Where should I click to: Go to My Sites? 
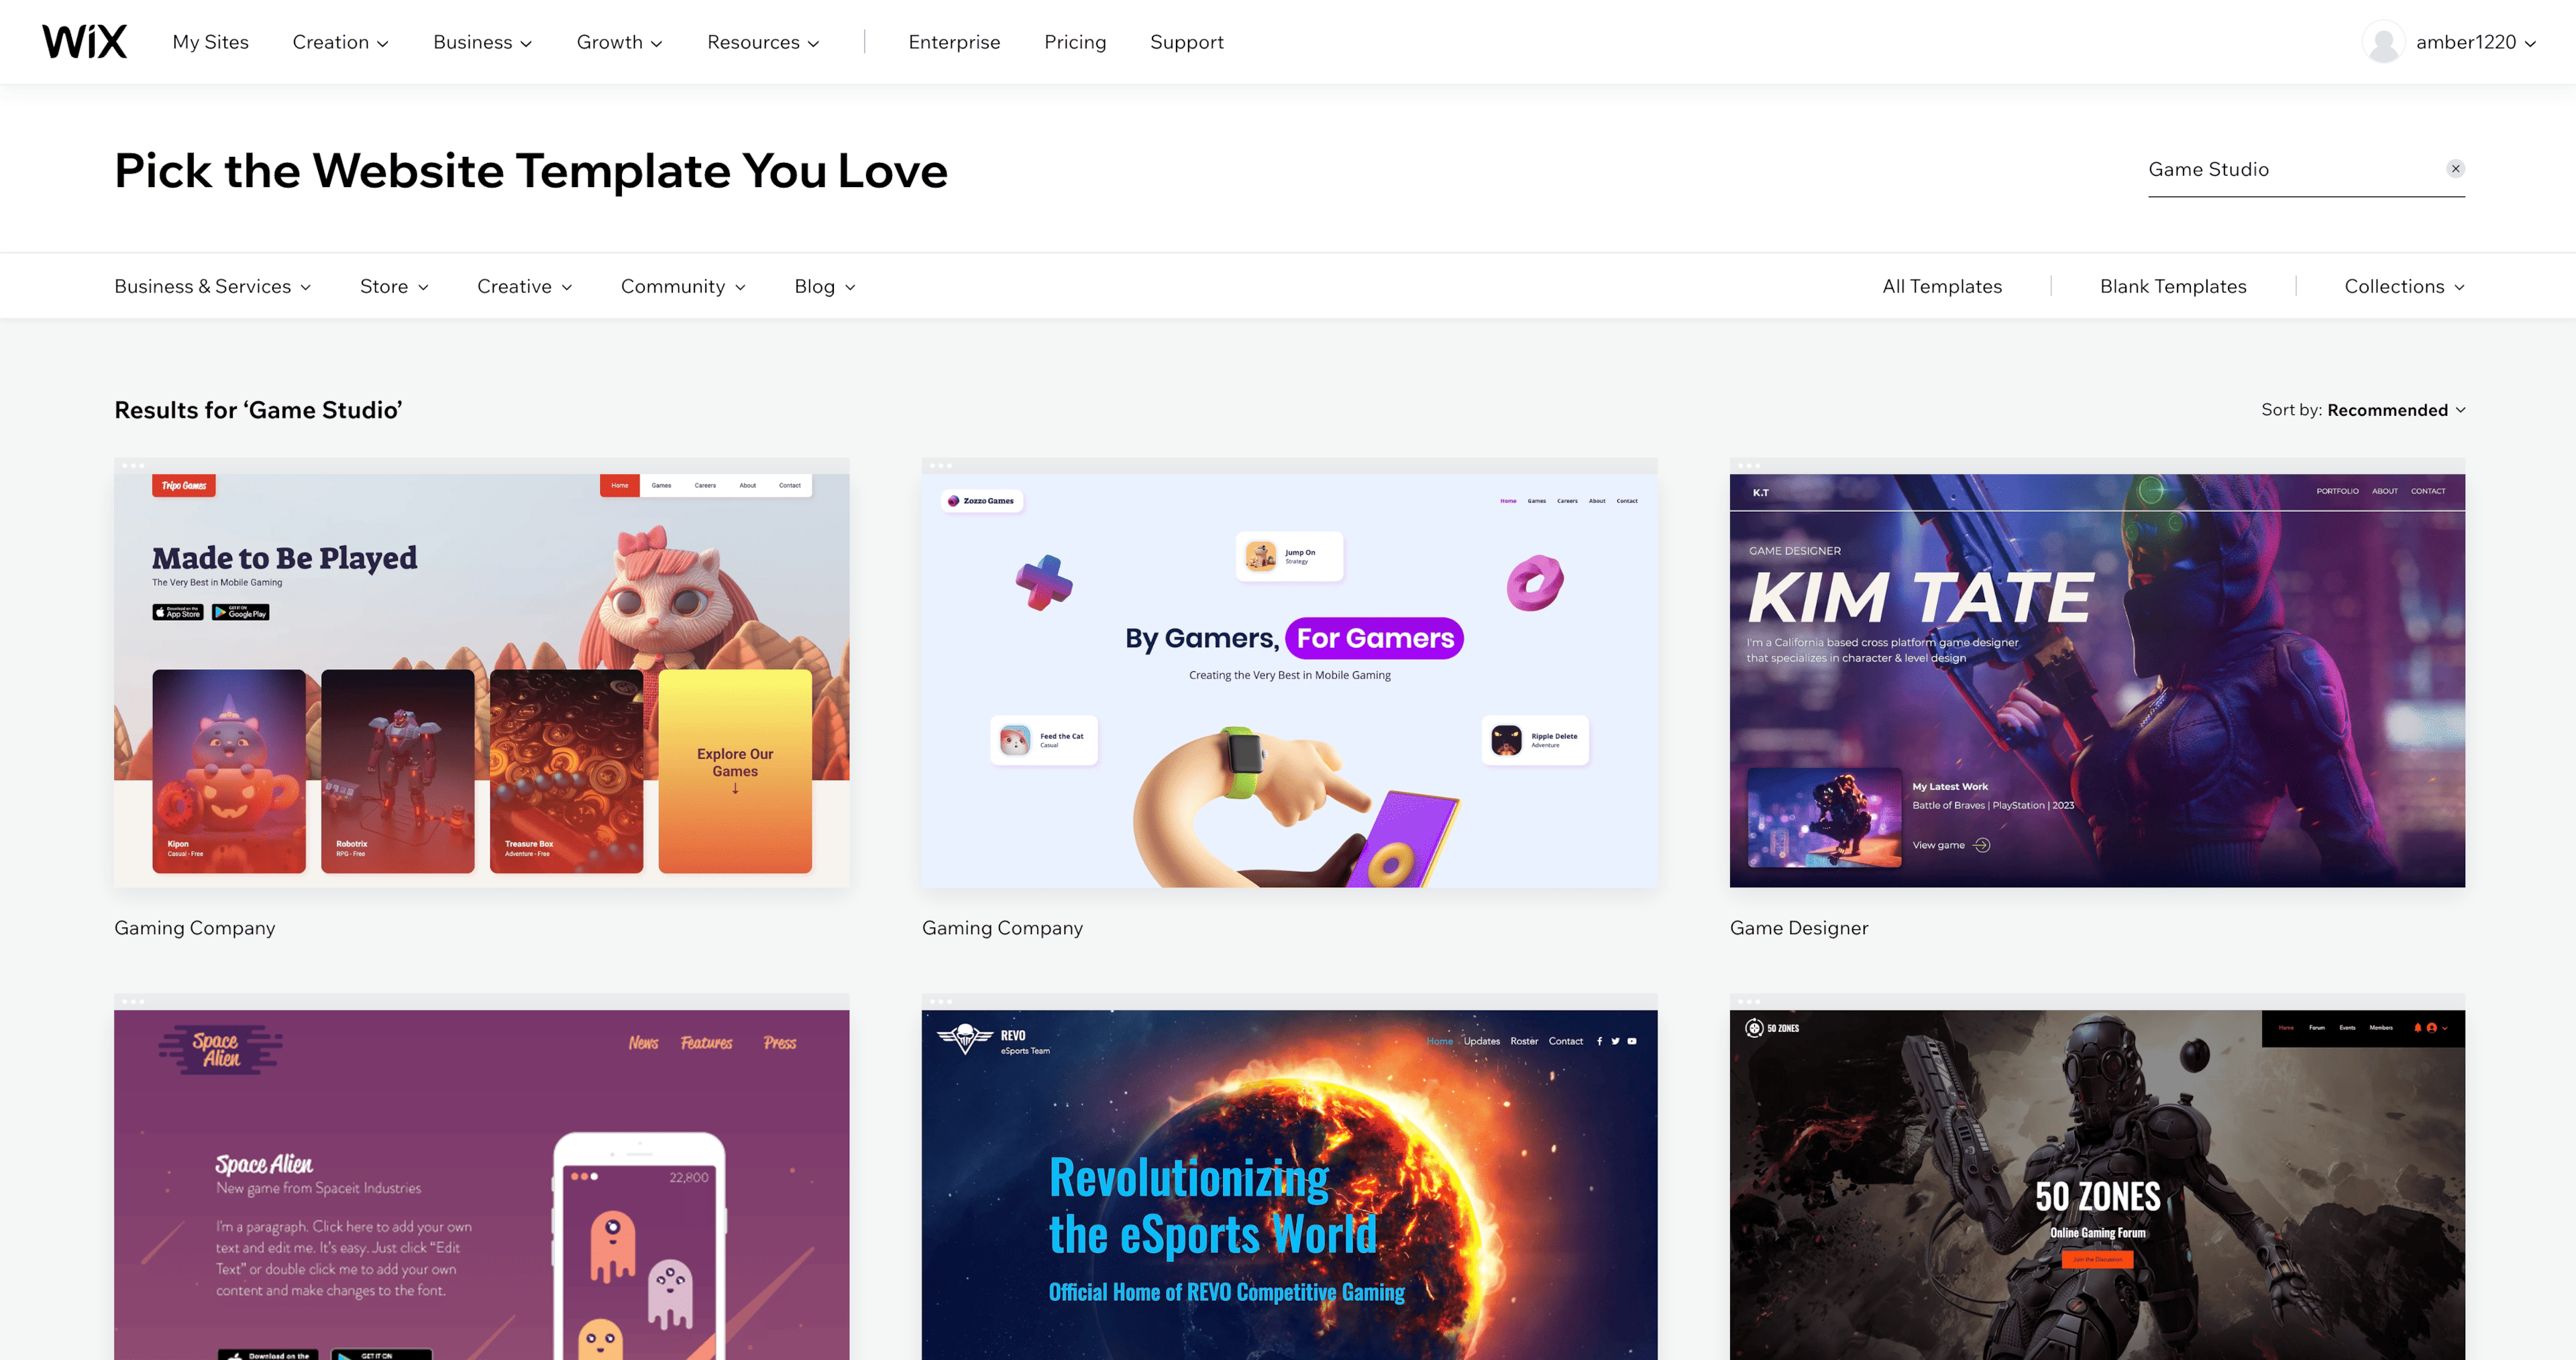[210, 42]
